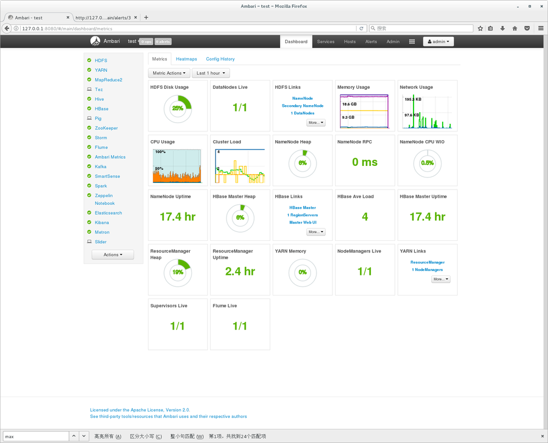Open the HBase service in sidebar
The image size is (548, 443).
coord(101,109)
